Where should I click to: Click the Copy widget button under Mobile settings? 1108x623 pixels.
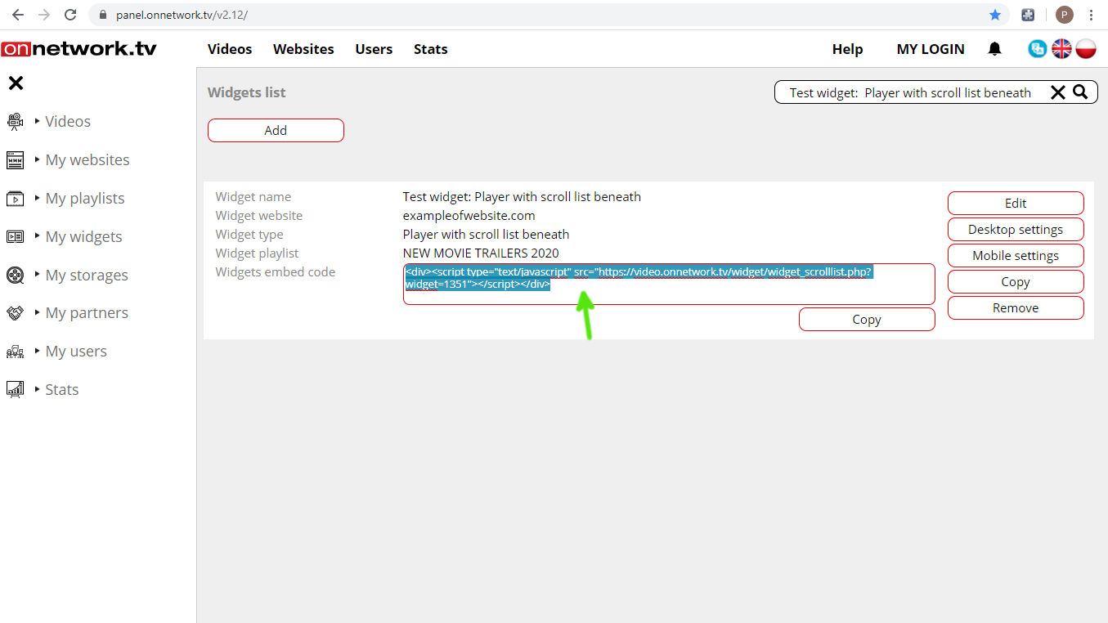coord(1016,281)
